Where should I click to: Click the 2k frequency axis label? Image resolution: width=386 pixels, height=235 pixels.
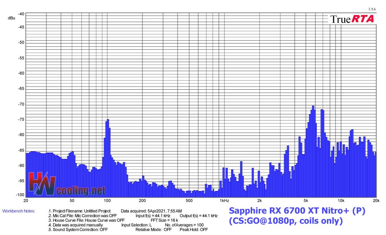[259, 201]
